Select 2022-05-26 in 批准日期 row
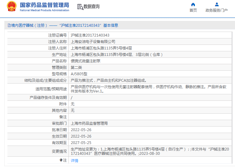 pyautogui.click(x=81, y=130)
